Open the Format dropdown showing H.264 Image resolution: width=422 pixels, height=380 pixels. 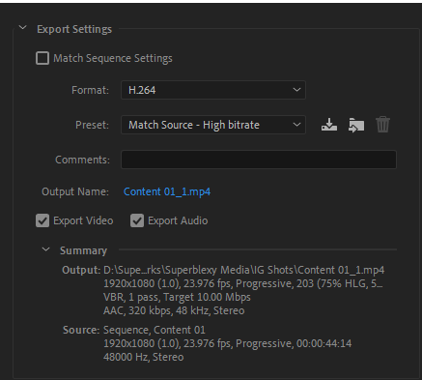(x=213, y=90)
